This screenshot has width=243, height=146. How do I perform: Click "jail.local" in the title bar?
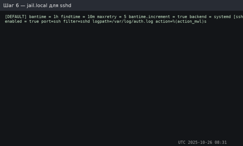[38, 5]
